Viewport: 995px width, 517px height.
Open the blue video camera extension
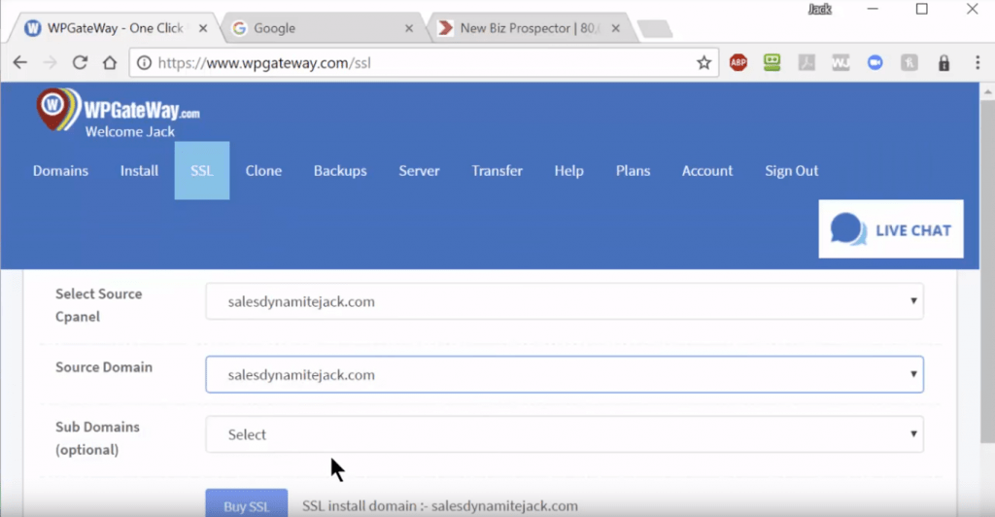coord(875,63)
